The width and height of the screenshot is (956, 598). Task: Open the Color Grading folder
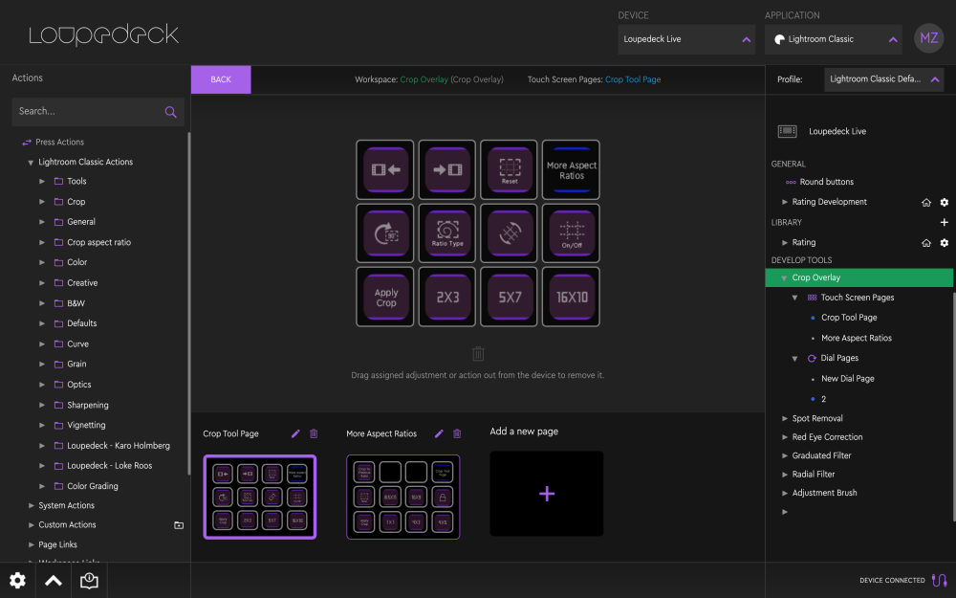pyautogui.click(x=93, y=486)
